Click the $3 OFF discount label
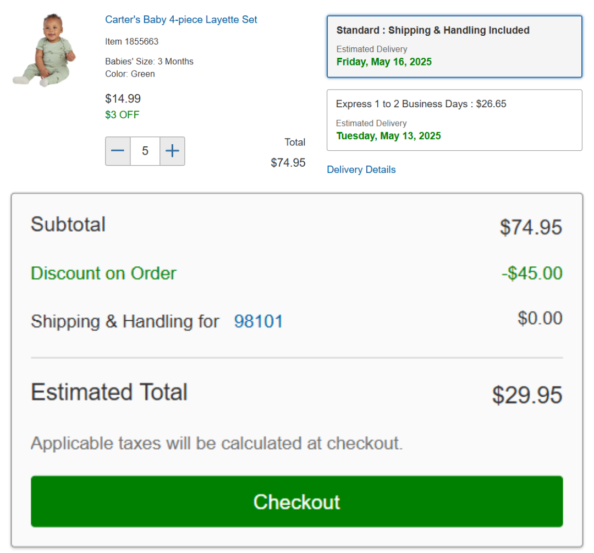 pos(122,115)
